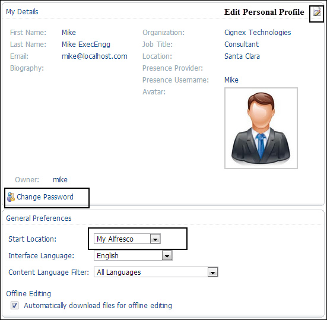
Task: Click the Automatically download files label text
Action: pyautogui.click(x=98, y=306)
